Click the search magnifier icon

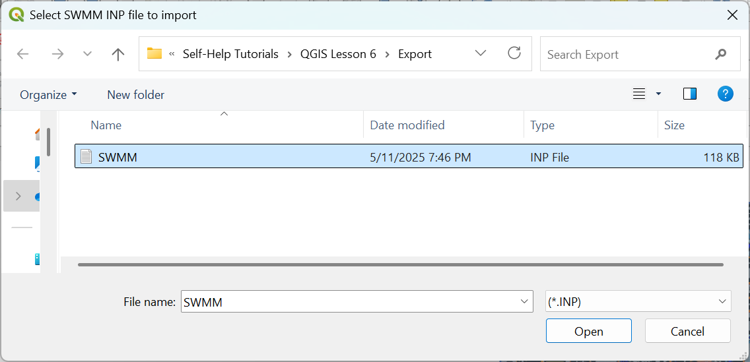720,55
